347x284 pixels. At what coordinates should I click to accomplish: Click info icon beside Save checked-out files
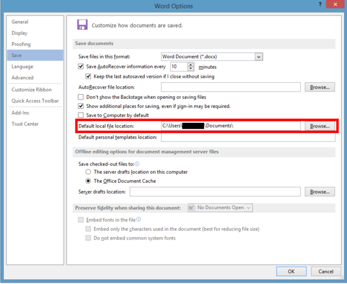pyautogui.click(x=137, y=164)
